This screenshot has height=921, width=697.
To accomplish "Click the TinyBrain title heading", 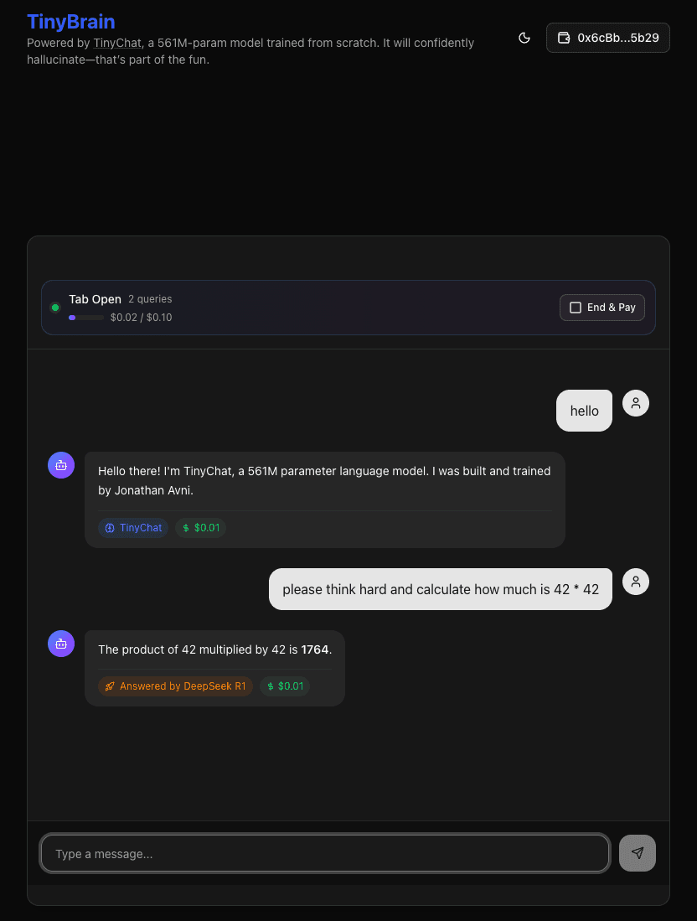I will click(x=70, y=21).
